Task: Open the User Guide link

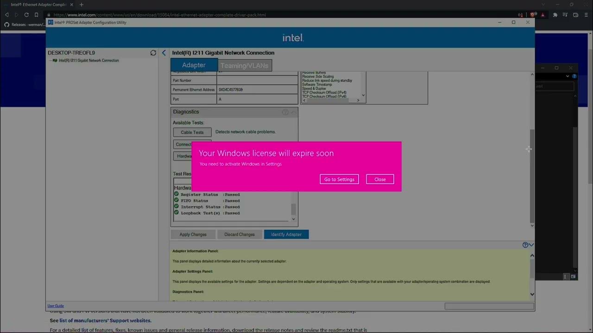Action: point(56,306)
